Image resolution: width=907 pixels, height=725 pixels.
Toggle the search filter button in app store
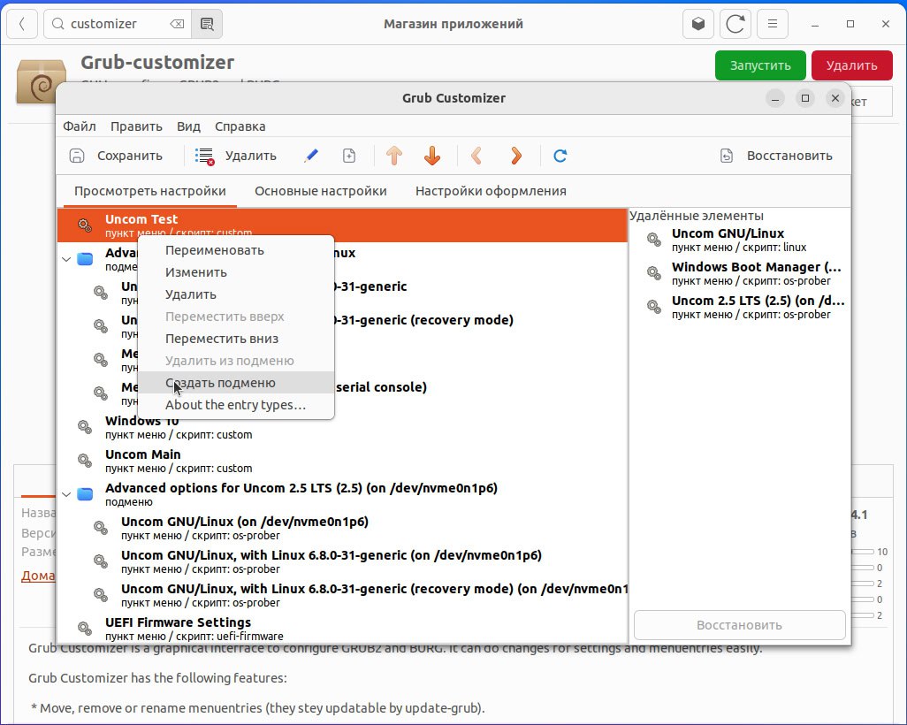(x=207, y=24)
